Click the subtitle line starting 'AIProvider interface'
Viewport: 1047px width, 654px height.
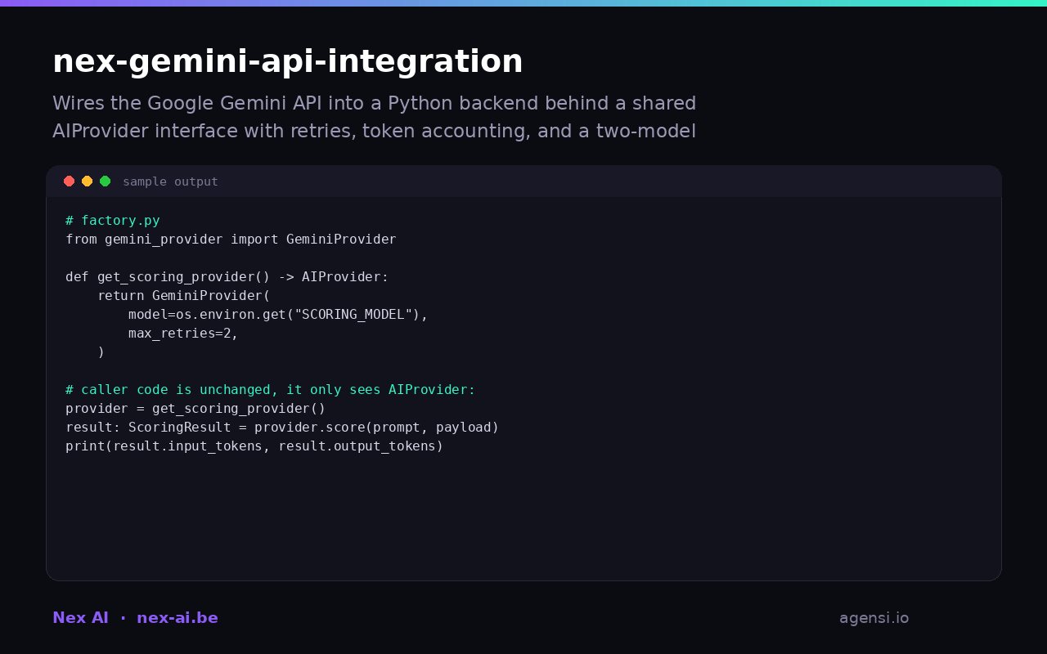pos(374,132)
